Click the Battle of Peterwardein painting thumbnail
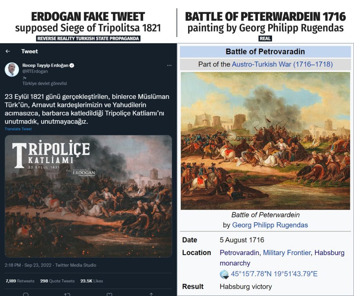The image size is (354, 296). [265, 141]
